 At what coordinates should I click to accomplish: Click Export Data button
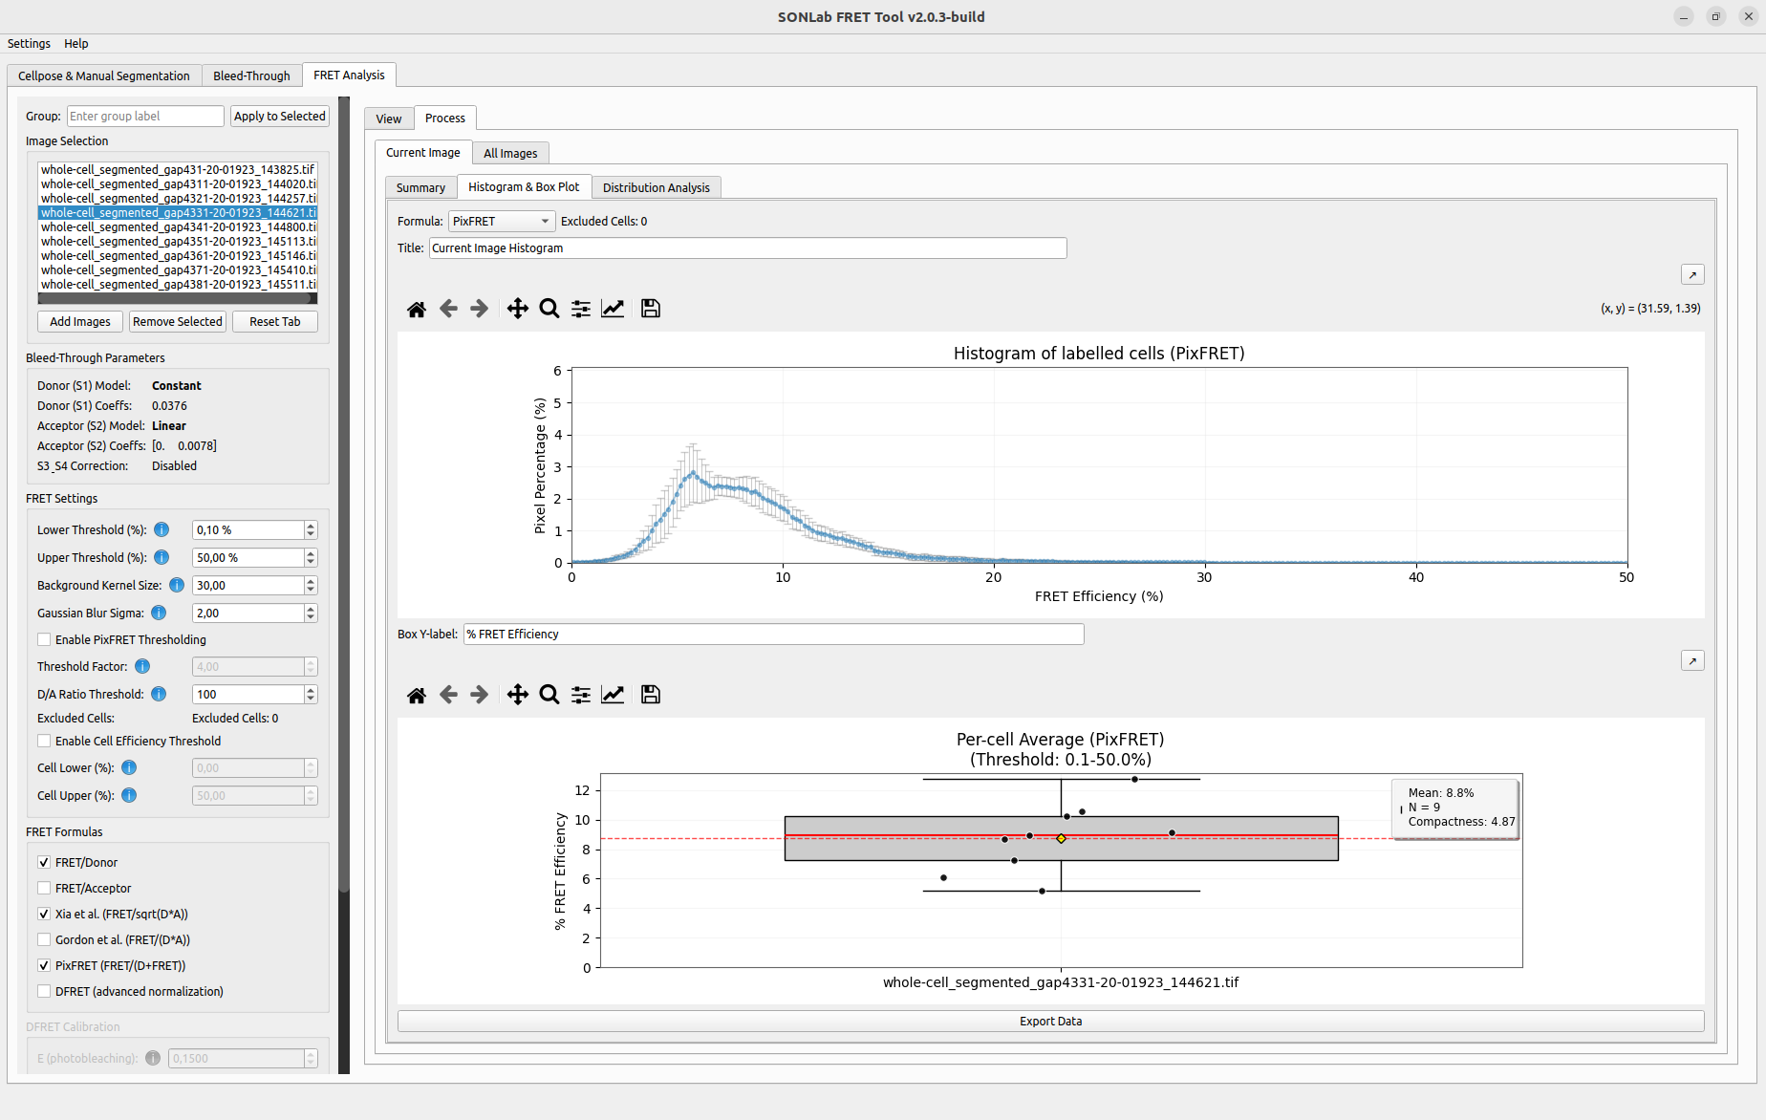(x=1050, y=1021)
